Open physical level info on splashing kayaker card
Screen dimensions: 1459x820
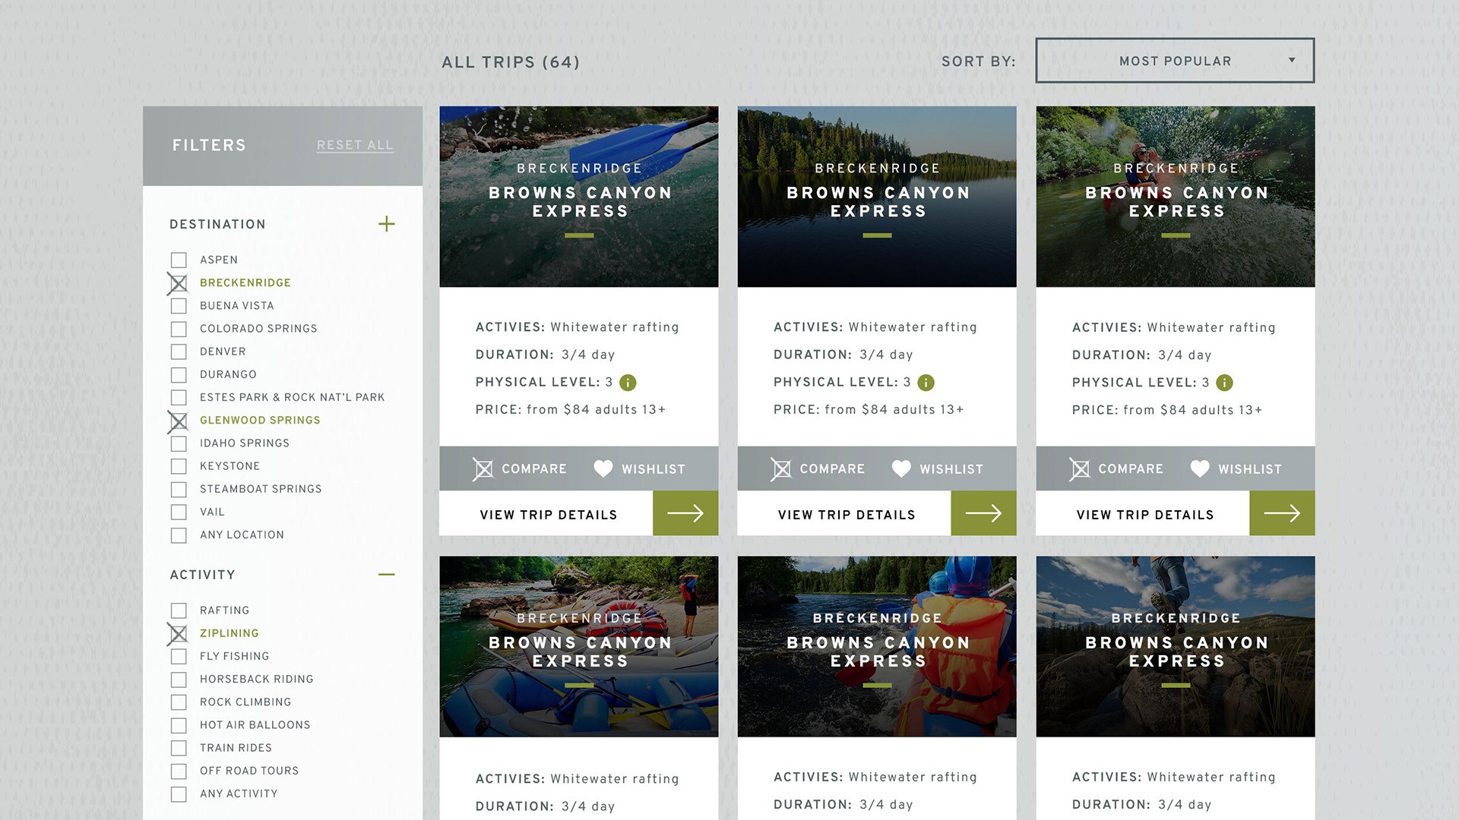click(1224, 383)
